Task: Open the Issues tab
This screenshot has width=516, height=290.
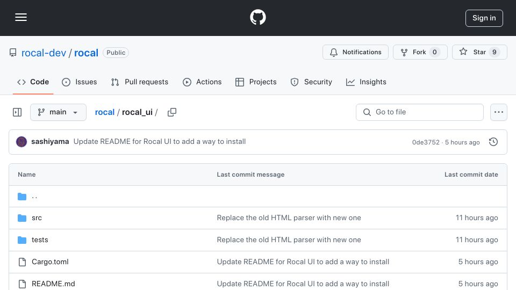Action: coord(80,82)
